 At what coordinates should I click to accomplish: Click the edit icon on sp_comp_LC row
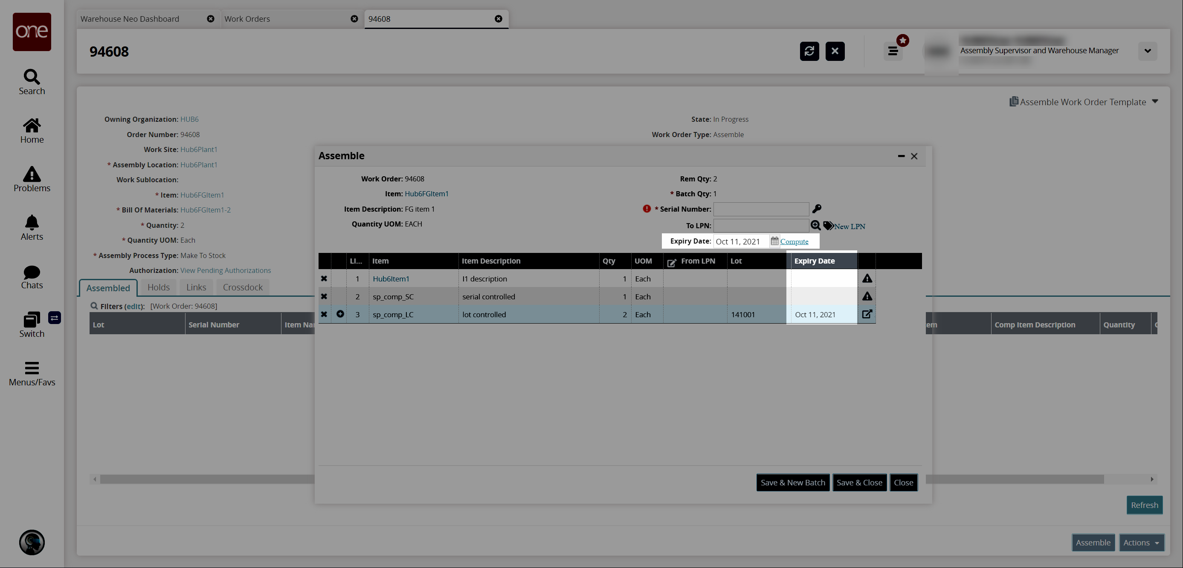[867, 314]
